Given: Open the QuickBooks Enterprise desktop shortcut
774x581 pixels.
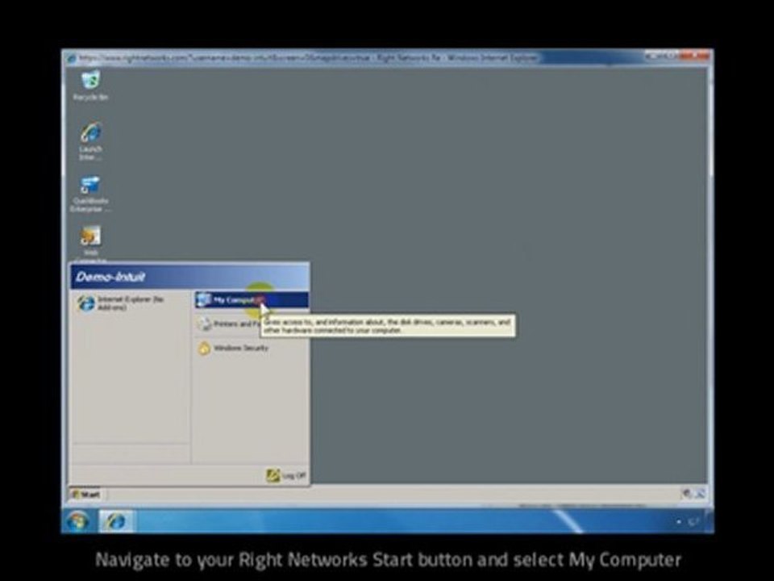Looking at the screenshot, I should click(90, 194).
